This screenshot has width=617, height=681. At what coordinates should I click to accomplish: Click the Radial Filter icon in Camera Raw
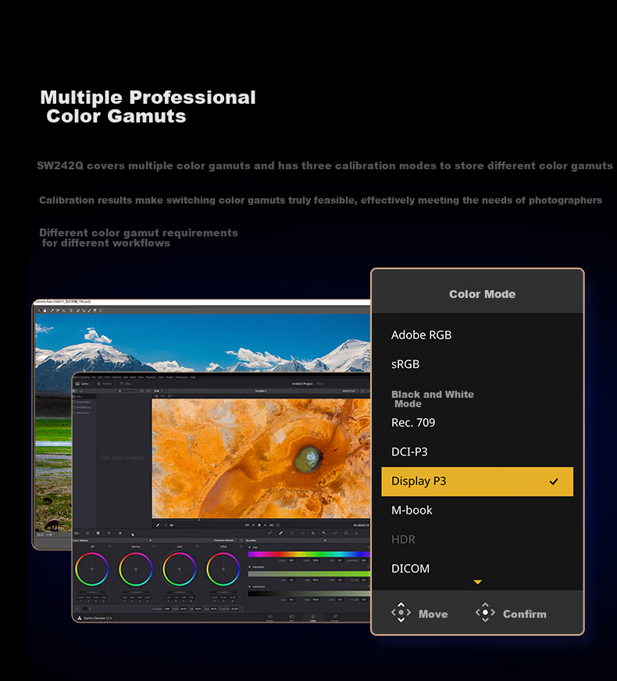click(101, 310)
